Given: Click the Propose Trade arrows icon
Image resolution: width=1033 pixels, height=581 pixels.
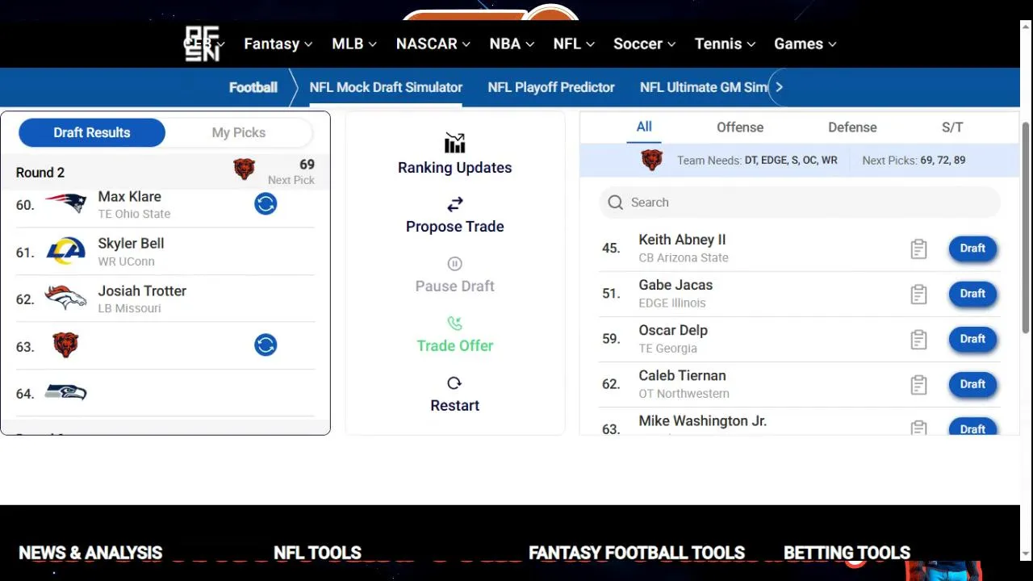Looking at the screenshot, I should click(455, 204).
